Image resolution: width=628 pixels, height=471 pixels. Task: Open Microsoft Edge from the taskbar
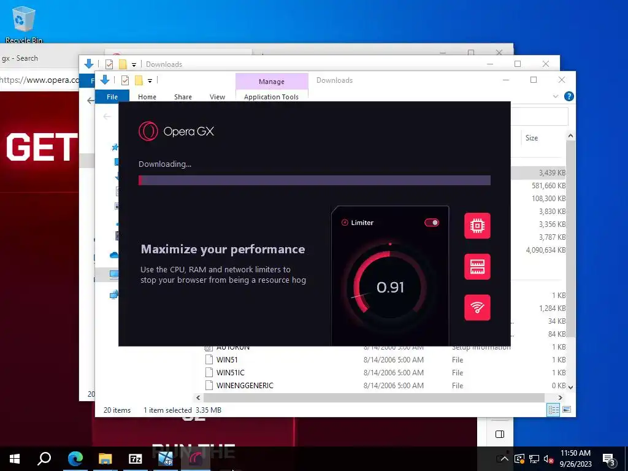click(x=75, y=459)
